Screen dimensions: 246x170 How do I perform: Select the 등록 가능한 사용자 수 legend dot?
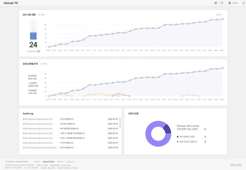click(x=178, y=142)
